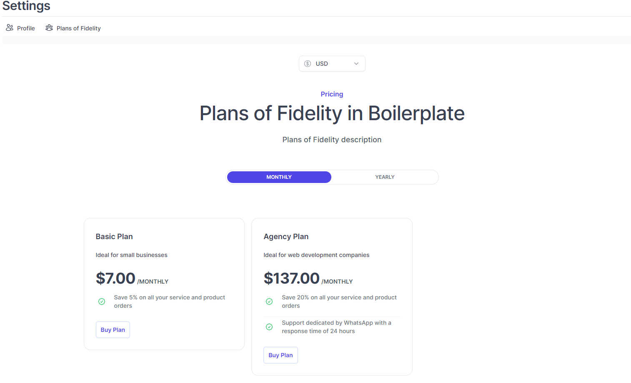Open the Plans of Fidelity tab
The image size is (631, 383).
(73, 28)
